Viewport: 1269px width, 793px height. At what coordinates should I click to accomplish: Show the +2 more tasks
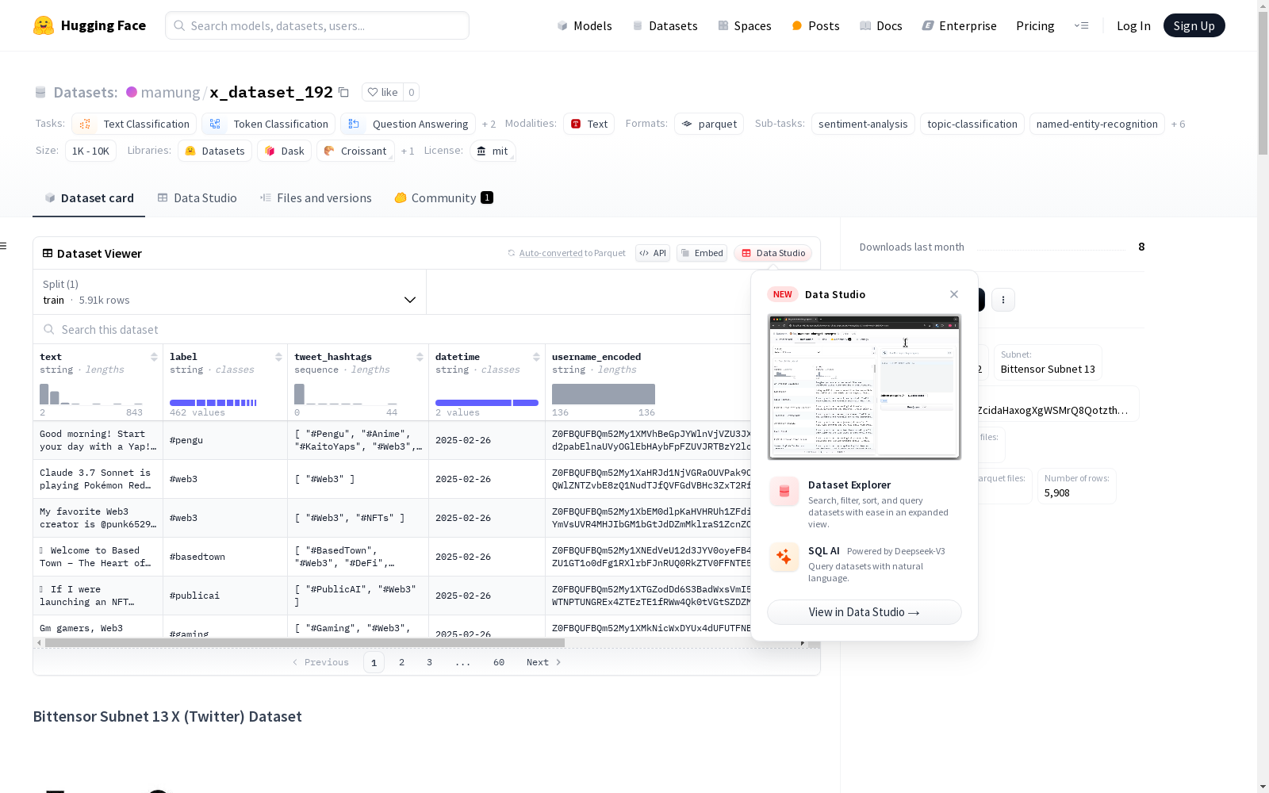coord(489,125)
